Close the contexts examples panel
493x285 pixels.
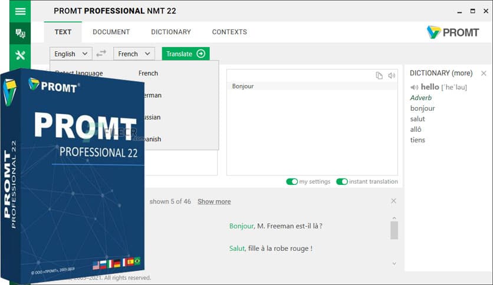tap(393, 201)
